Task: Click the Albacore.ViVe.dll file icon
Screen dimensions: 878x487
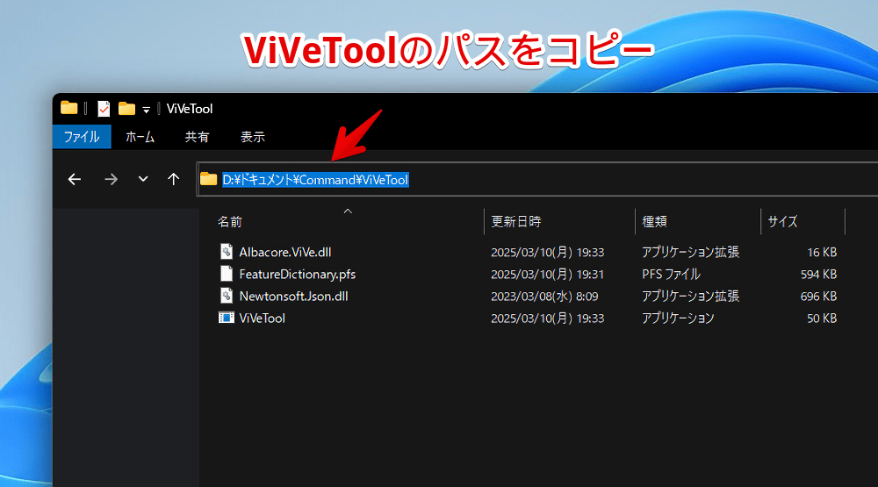Action: 227,251
